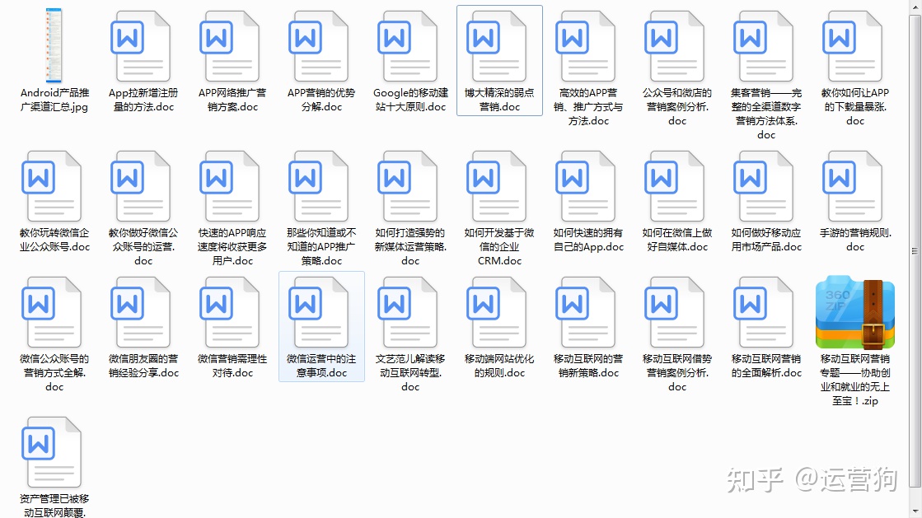Click label '公众号和微店的营销案例分析.doc'

(x=677, y=107)
